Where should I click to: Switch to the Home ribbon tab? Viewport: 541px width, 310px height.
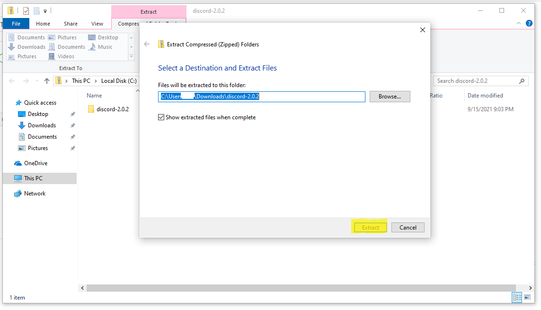[43, 24]
